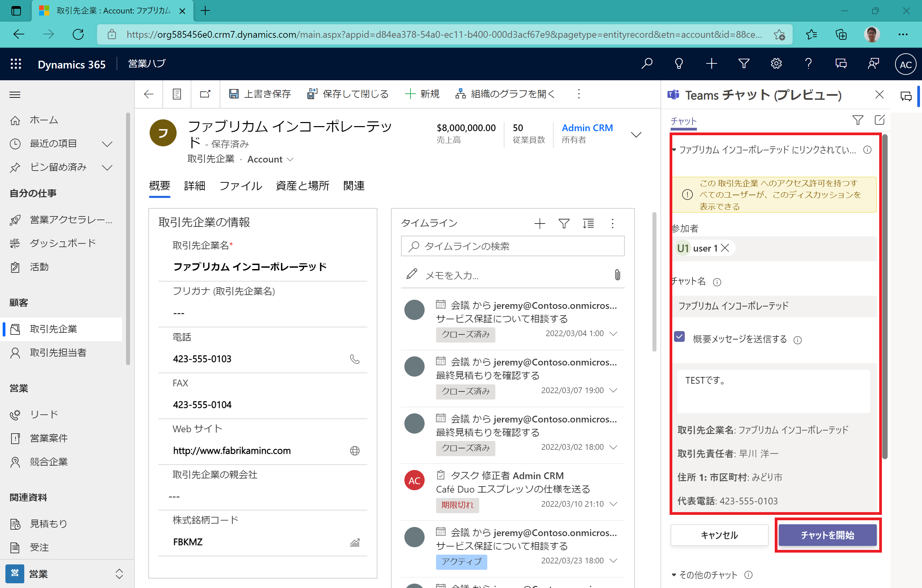This screenshot has height=588, width=922.
Task: Open record in new window icon
Action: [x=205, y=94]
